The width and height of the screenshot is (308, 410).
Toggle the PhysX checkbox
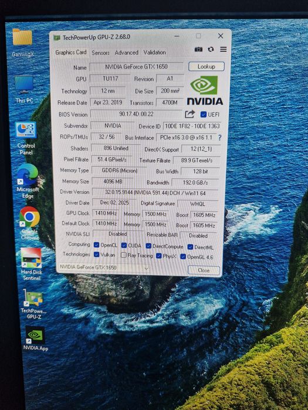coord(159,256)
